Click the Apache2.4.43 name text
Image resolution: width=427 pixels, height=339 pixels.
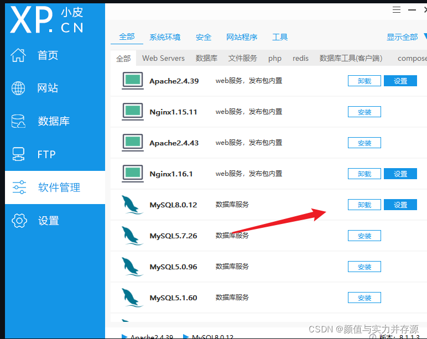pyautogui.click(x=174, y=143)
